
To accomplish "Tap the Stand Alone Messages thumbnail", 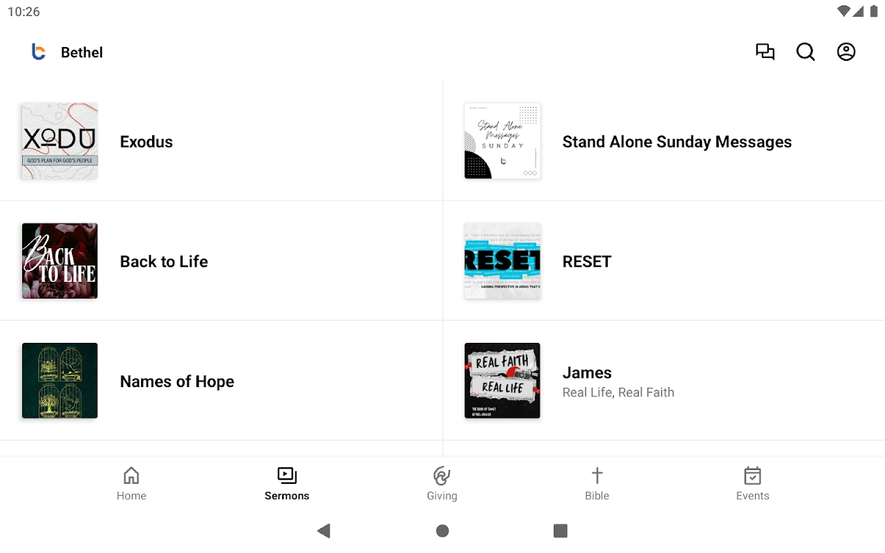I will tap(503, 141).
